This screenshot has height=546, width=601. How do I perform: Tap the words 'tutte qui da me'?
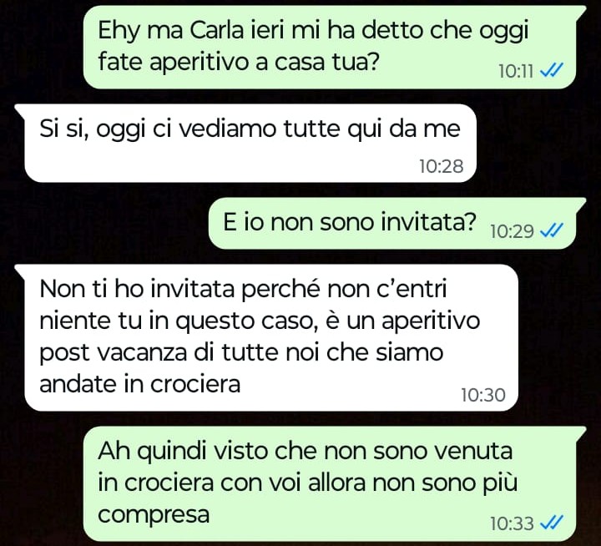click(371, 129)
